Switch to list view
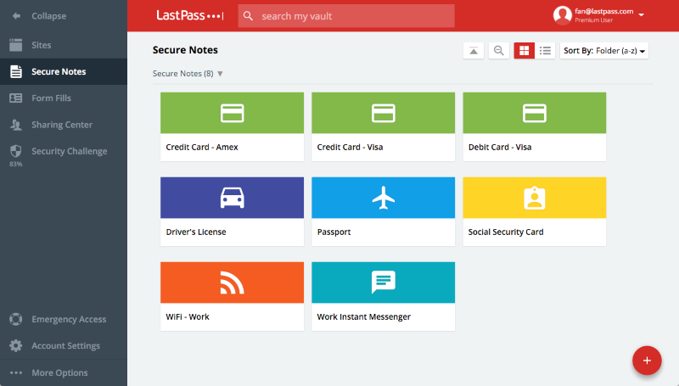This screenshot has width=679, height=386. click(546, 51)
